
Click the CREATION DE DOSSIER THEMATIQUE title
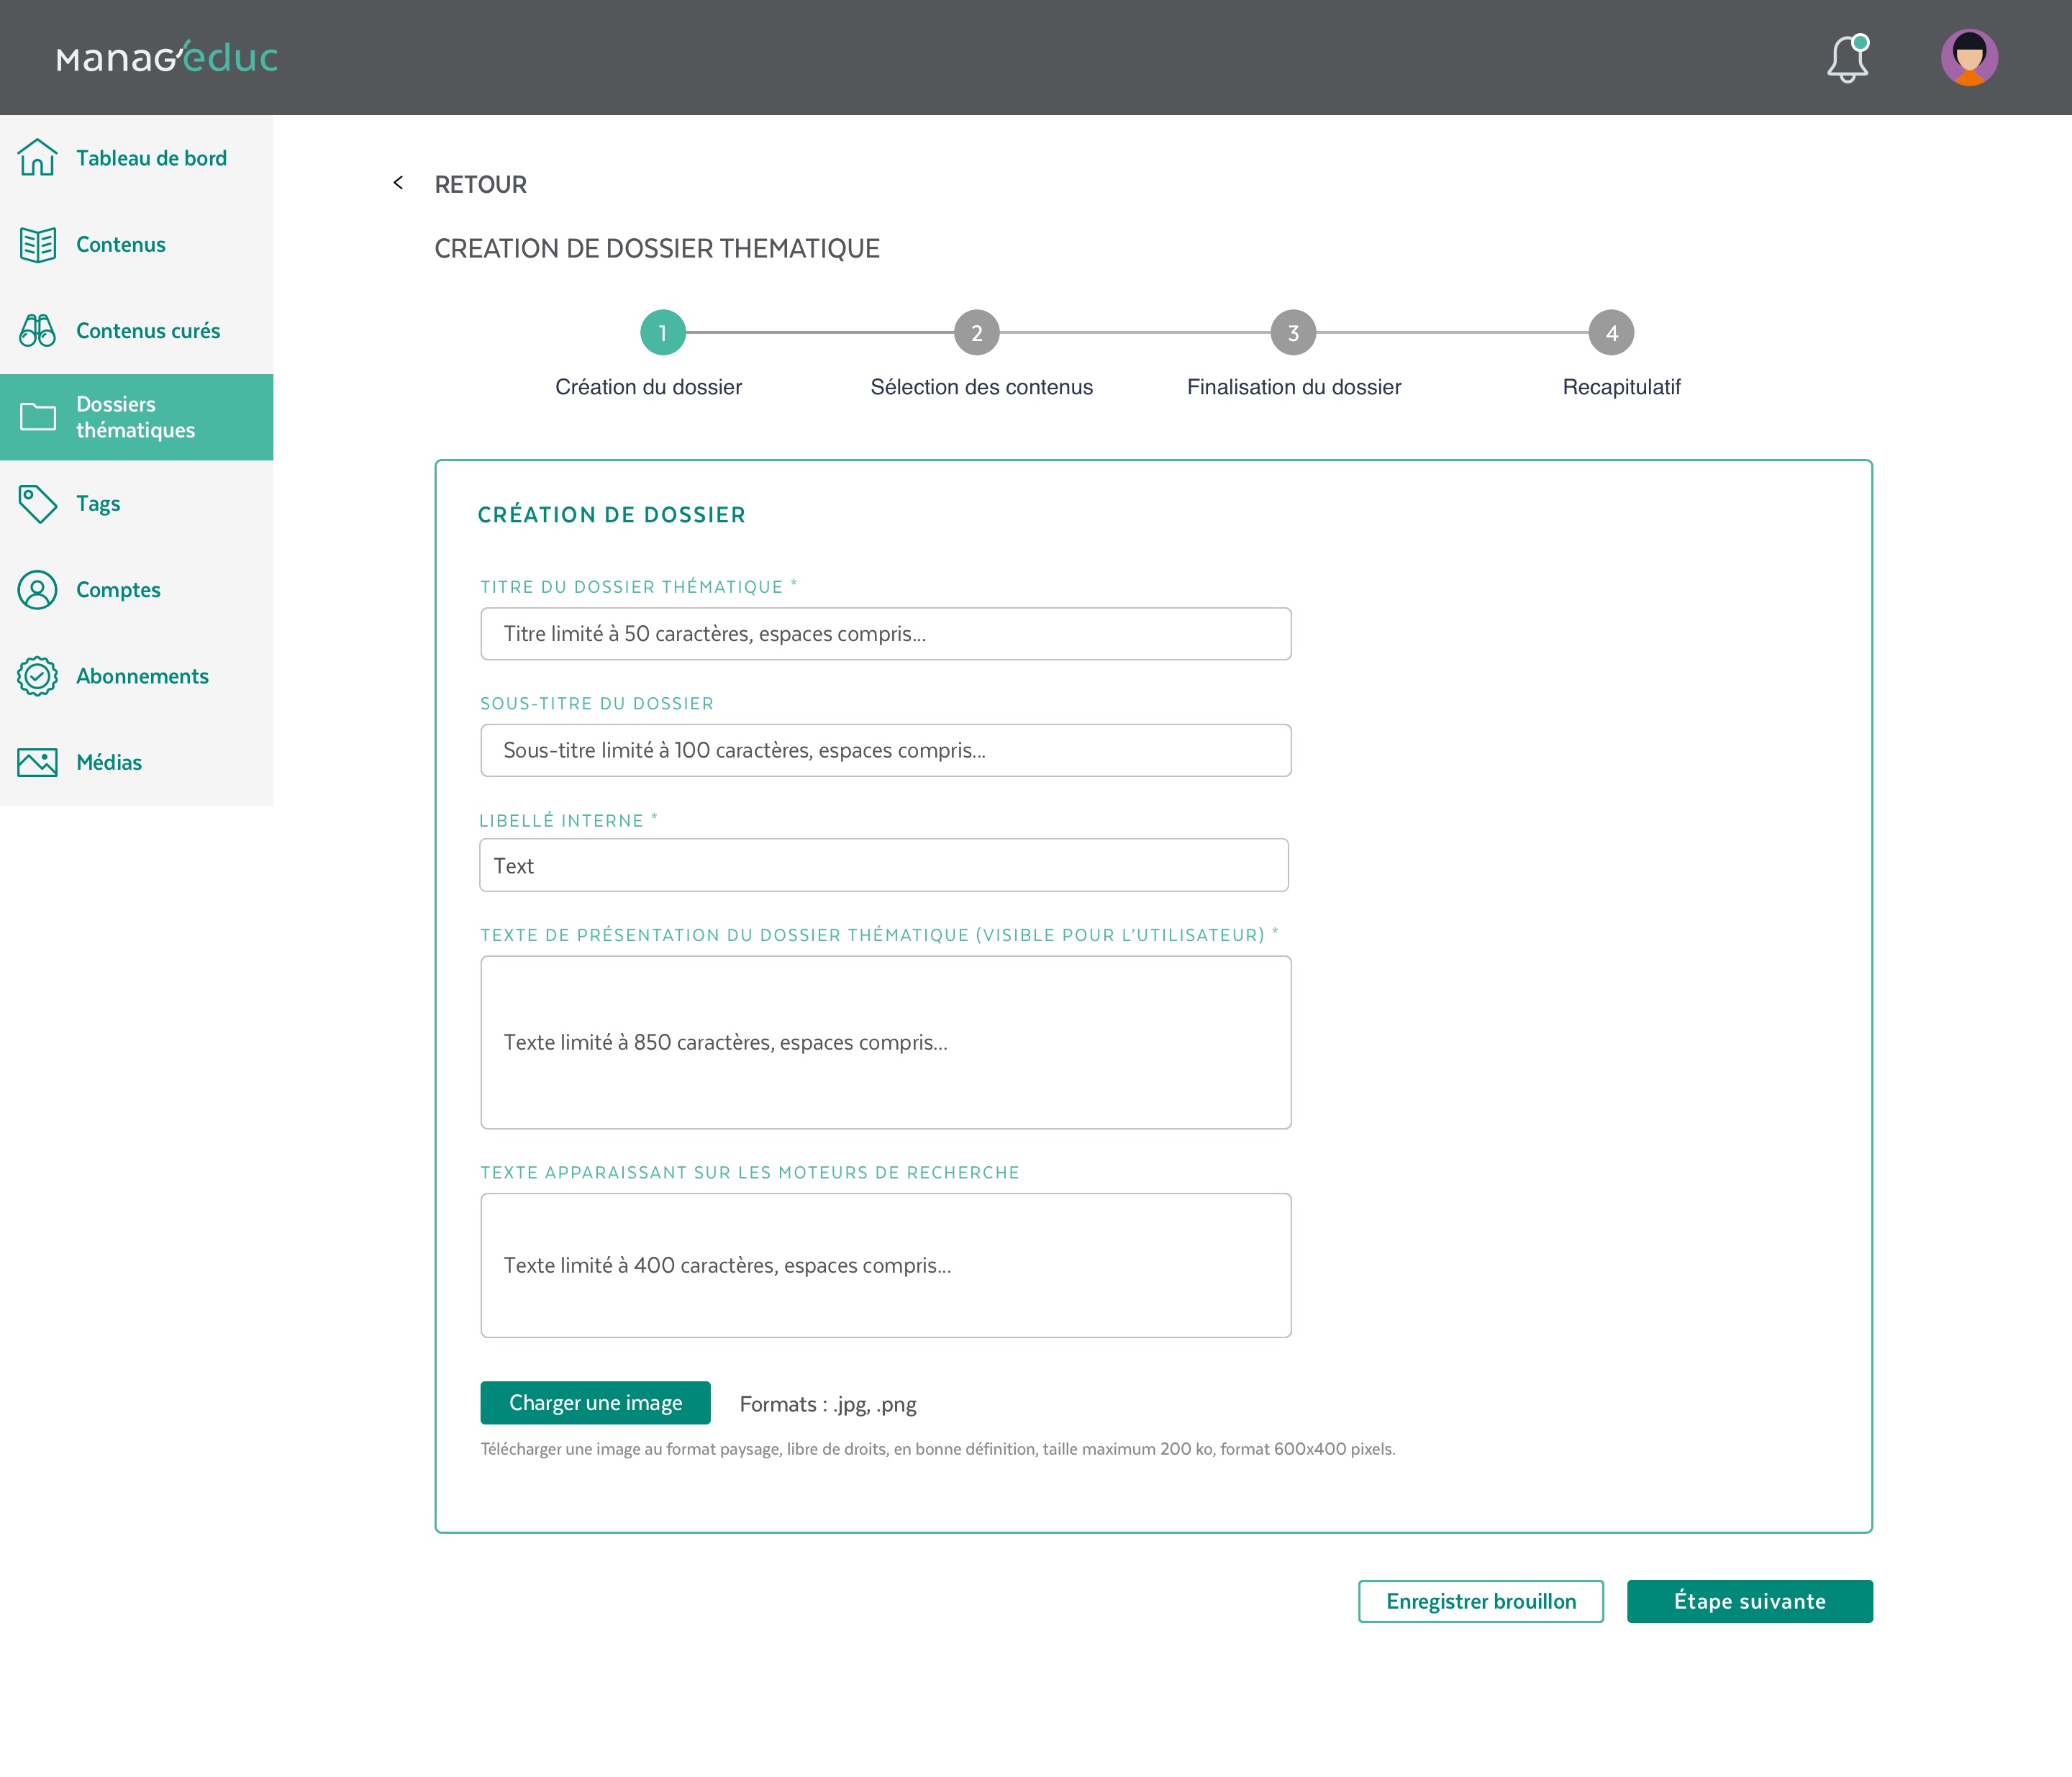point(657,249)
